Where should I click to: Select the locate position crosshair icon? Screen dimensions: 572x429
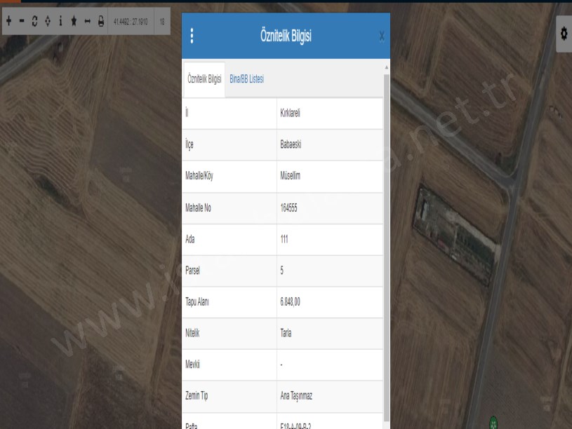[x=47, y=22]
